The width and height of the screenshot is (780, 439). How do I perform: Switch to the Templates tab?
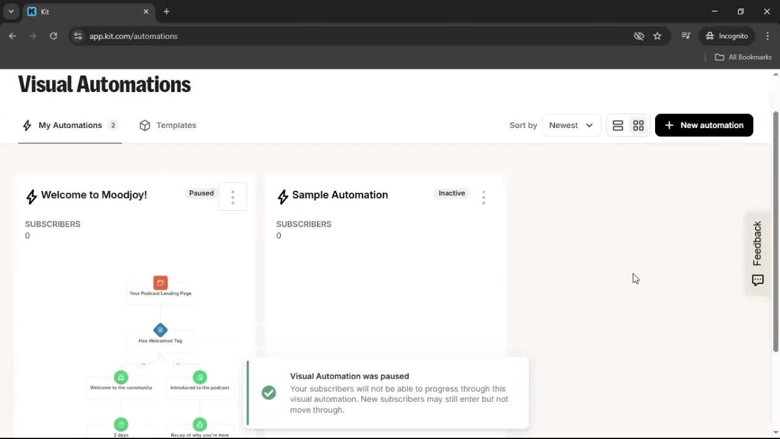pyautogui.click(x=176, y=125)
